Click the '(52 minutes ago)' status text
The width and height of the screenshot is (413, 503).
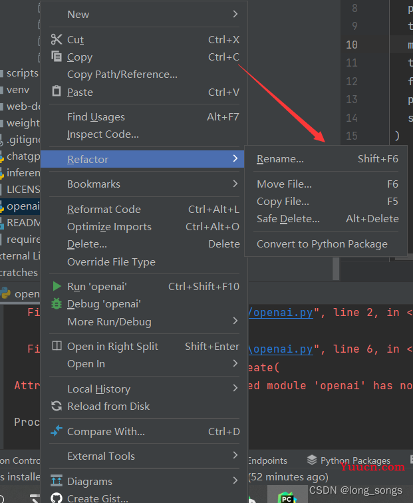pyautogui.click(x=289, y=477)
